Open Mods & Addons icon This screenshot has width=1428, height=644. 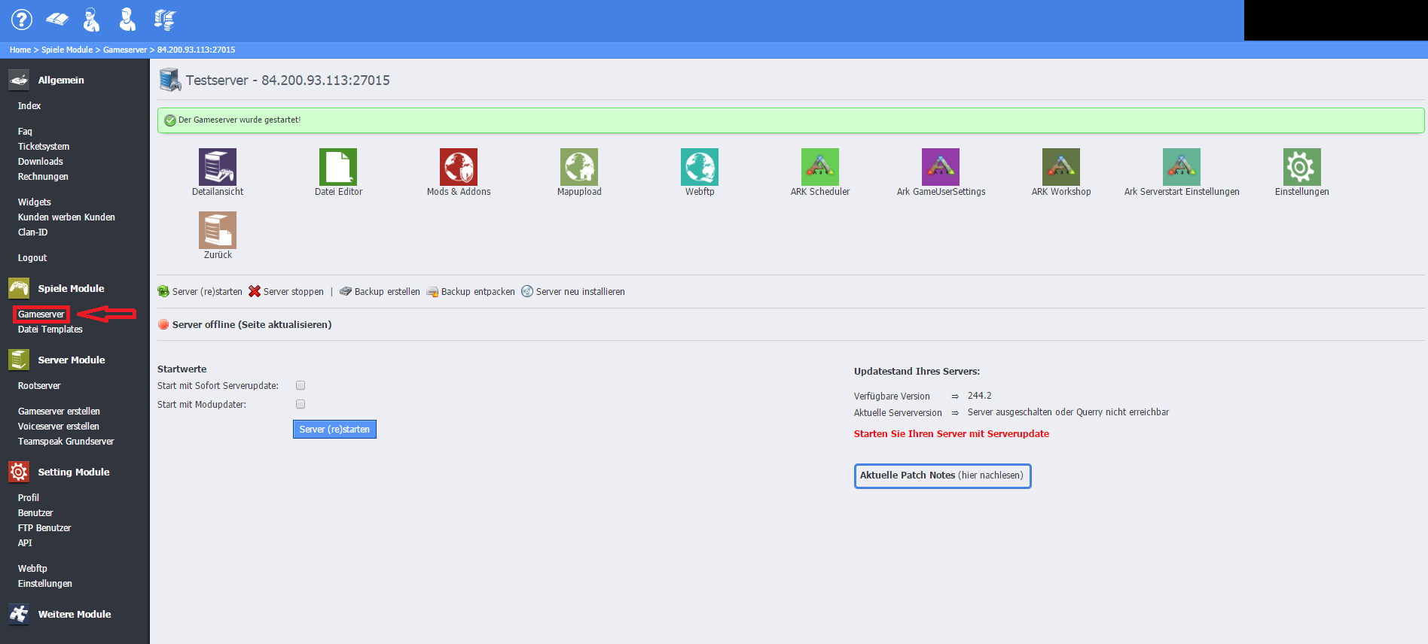pyautogui.click(x=459, y=167)
